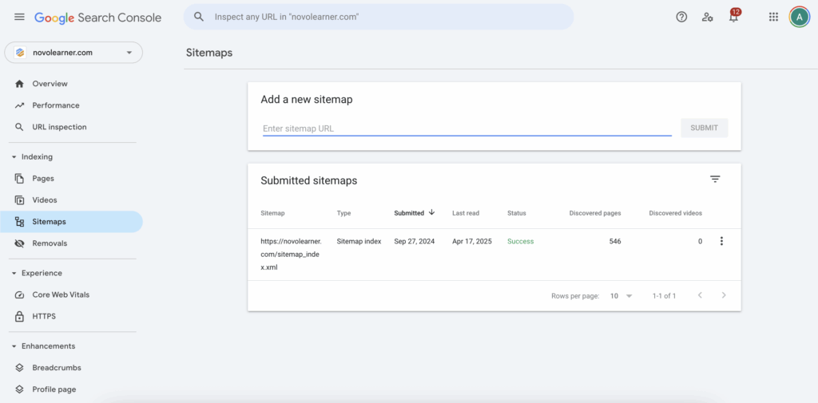The image size is (818, 403).
Task: Sort by Discovered pages column header
Action: [594, 213]
